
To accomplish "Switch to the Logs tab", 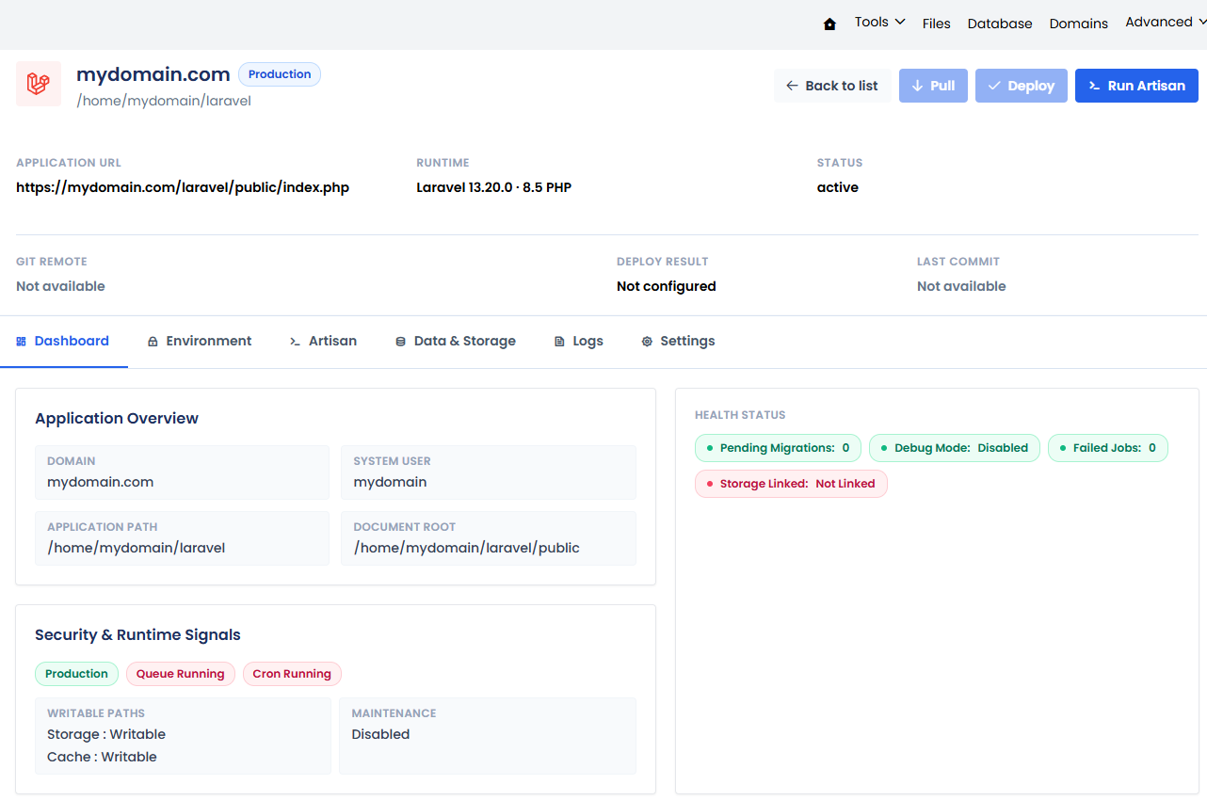I will click(579, 341).
